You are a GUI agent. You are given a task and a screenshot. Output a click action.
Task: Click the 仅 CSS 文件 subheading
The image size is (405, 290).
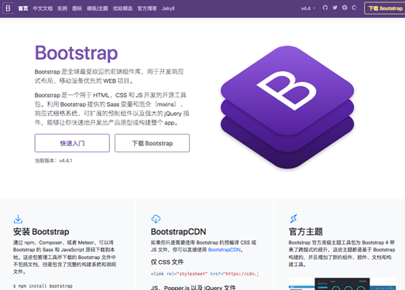167,262
